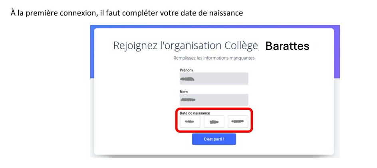Click the blue-purple gradient banner at the top
This screenshot has width=377, height=168.
[x=215, y=26]
